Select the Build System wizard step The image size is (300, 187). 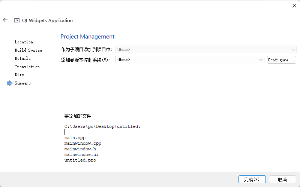(28, 50)
